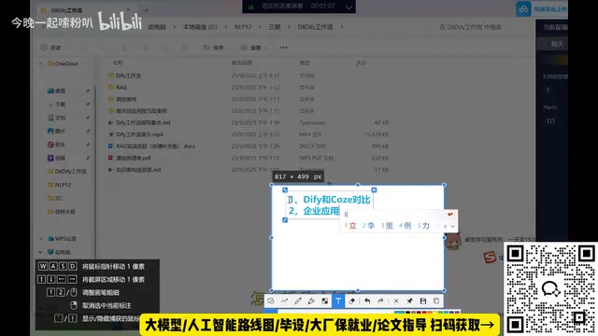
Task: Collapse the 此电脑 tree node
Action: coord(40,252)
